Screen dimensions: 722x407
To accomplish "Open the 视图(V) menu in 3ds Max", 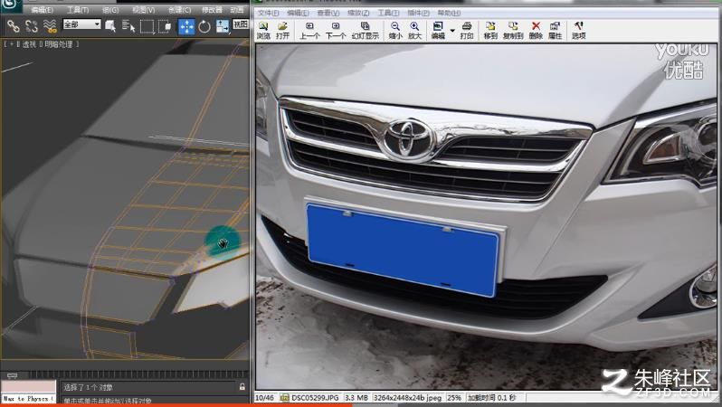I will point(144,10).
